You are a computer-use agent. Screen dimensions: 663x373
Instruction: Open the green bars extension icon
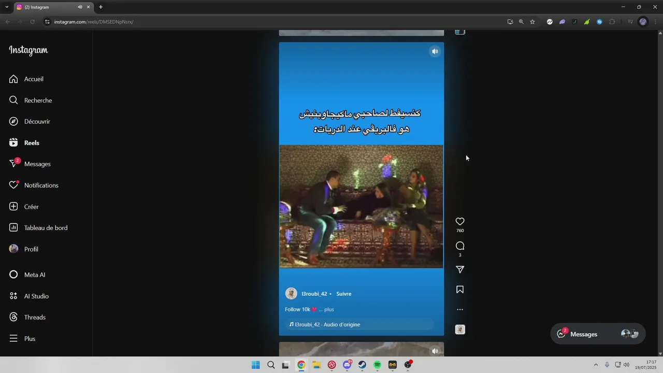pos(587,22)
